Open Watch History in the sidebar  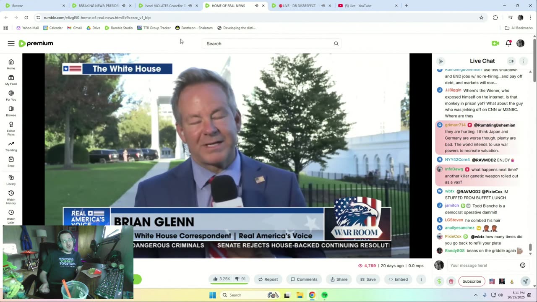[11, 197]
